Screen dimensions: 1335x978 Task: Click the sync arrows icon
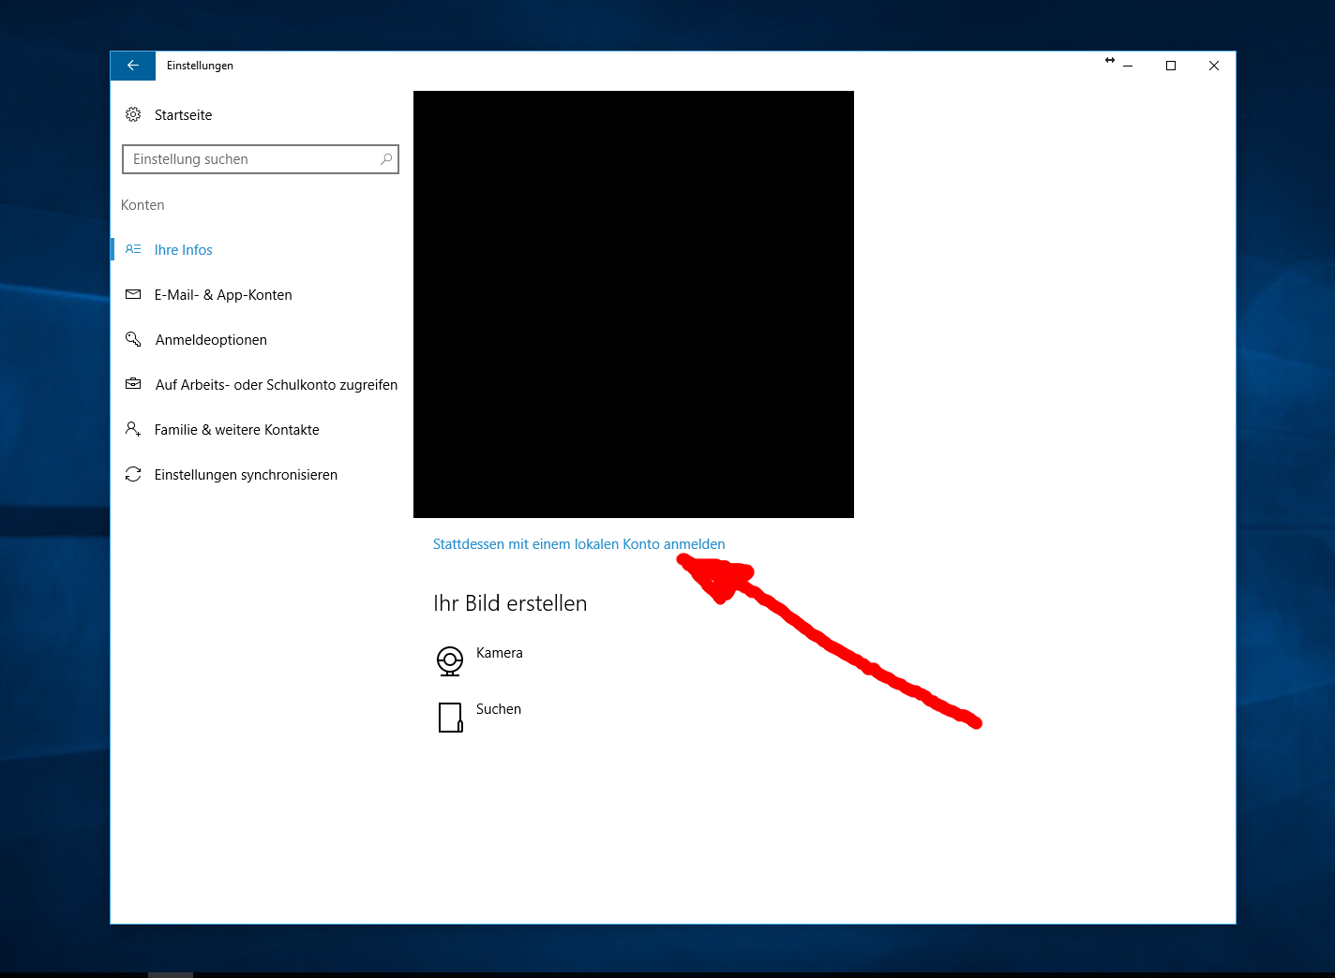pos(133,474)
